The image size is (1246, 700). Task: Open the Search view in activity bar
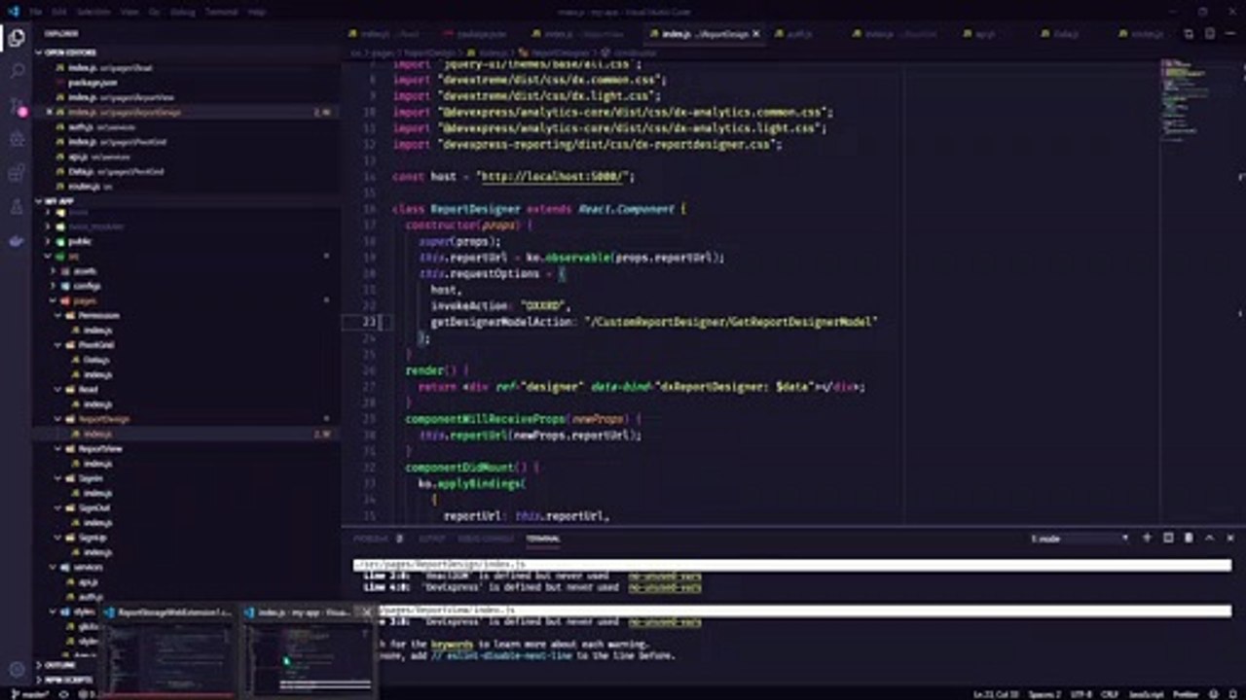tap(16, 71)
